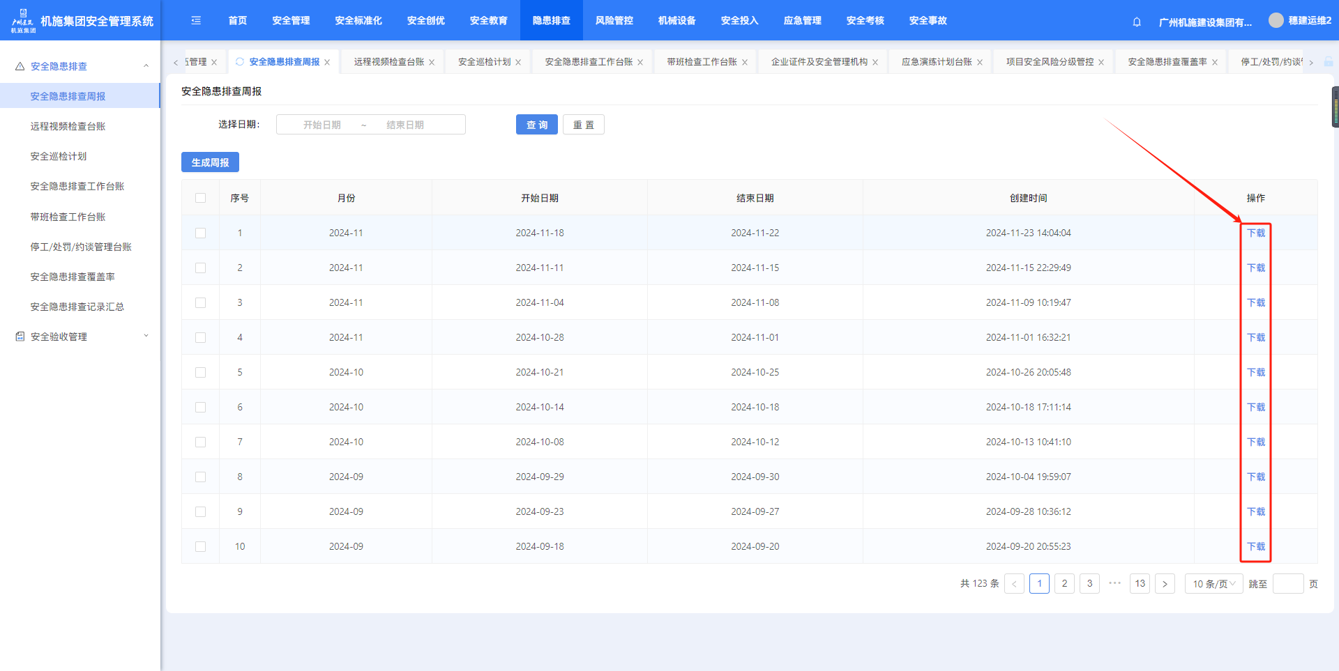Click the vertical scrollbar on the right

click(x=1335, y=107)
